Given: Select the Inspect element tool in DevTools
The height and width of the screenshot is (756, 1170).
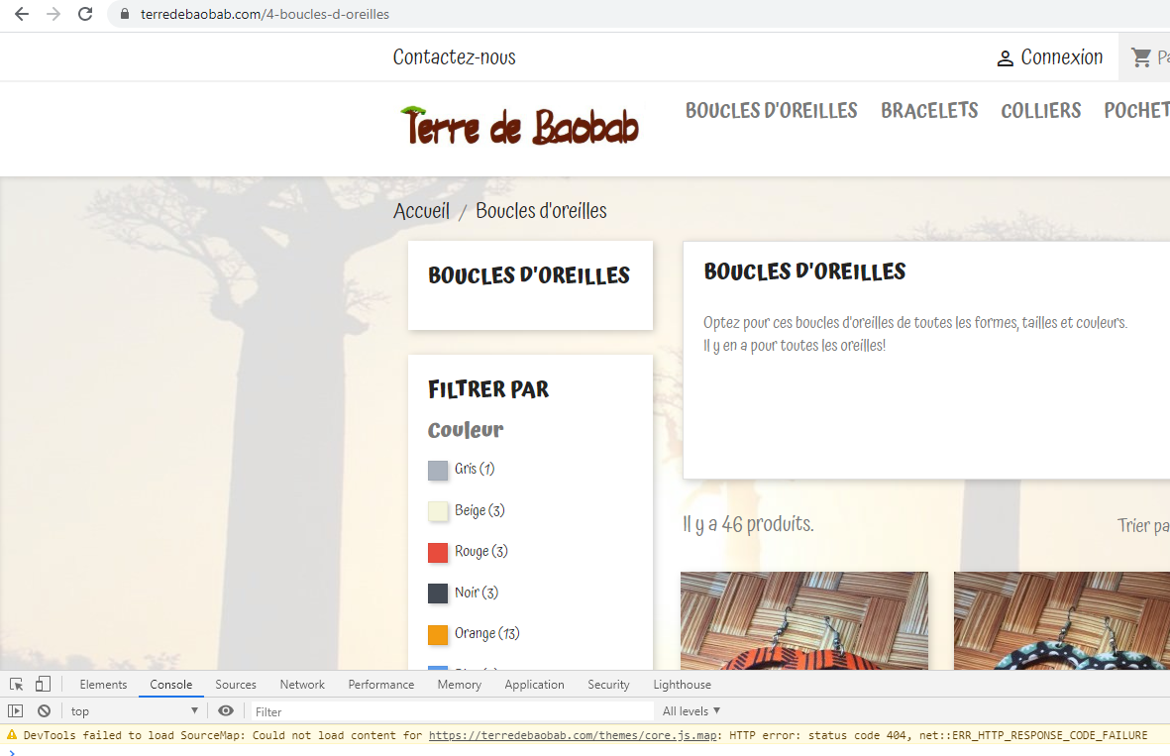Looking at the screenshot, I should point(15,684).
